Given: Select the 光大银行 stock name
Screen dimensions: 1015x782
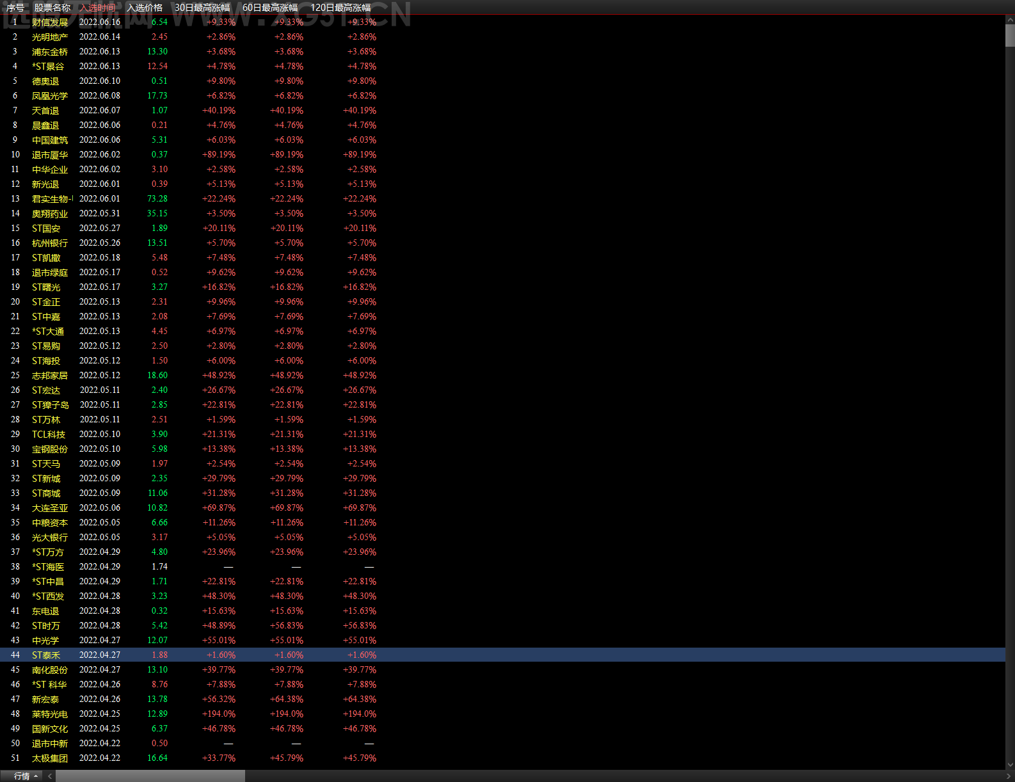Looking at the screenshot, I should tap(50, 538).
